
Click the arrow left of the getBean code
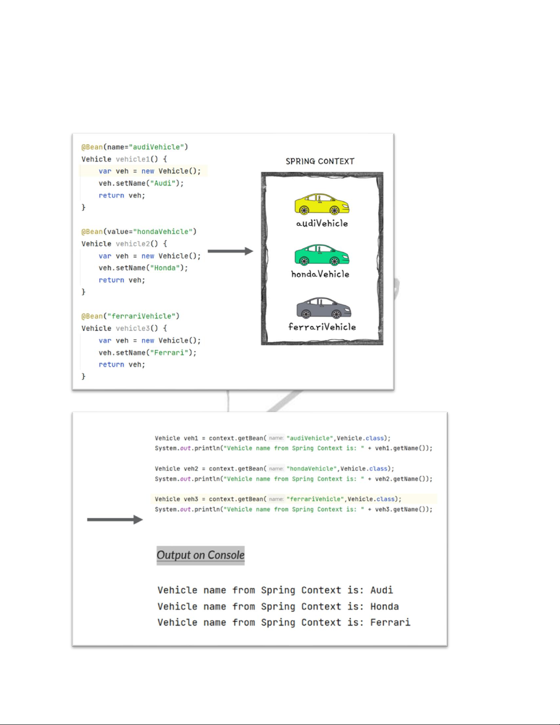tap(115, 520)
